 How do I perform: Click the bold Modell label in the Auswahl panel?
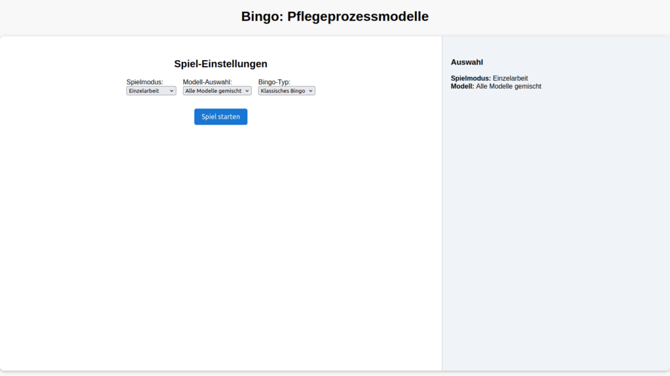point(462,86)
